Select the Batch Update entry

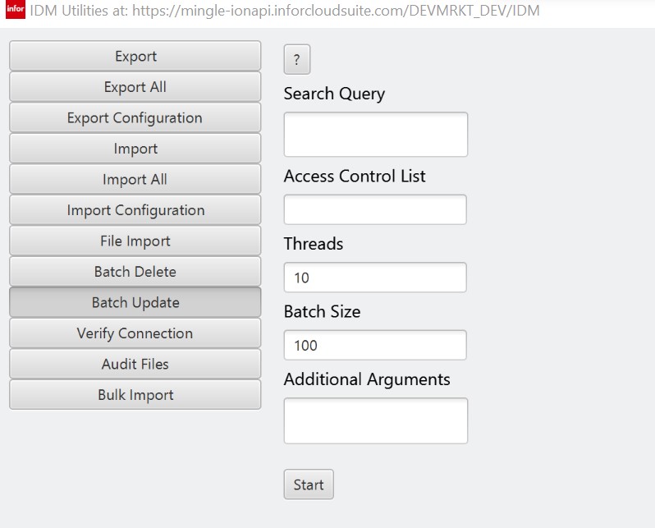coord(135,302)
